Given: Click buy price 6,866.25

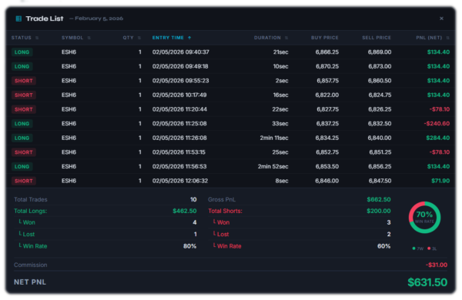Looking at the screenshot, I should coord(327,52).
